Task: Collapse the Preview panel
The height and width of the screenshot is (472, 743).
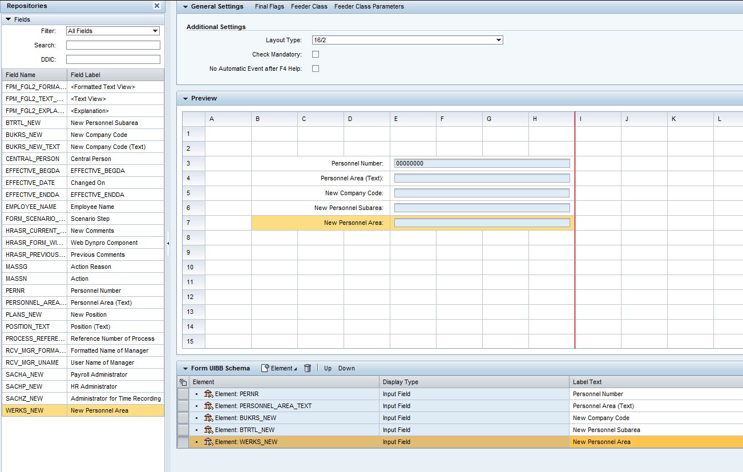Action: [185, 98]
